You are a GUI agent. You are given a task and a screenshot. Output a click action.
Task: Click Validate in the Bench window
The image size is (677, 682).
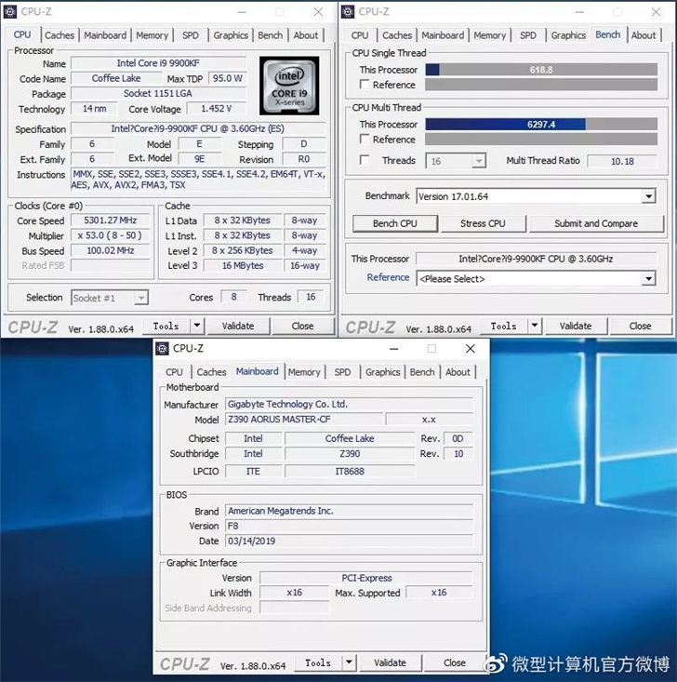576,326
